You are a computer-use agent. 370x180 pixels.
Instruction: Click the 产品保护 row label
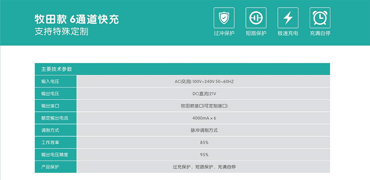pyautogui.click(x=50, y=167)
